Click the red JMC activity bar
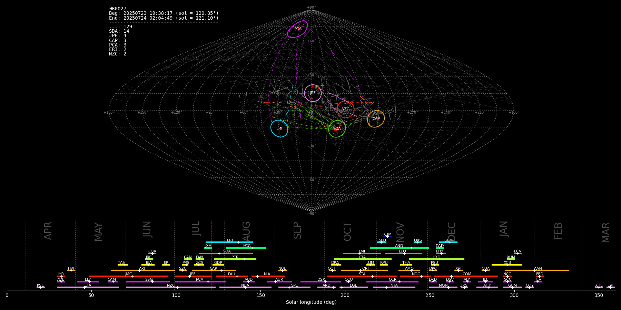The height and width of the screenshot is (310, 621). 129,276
